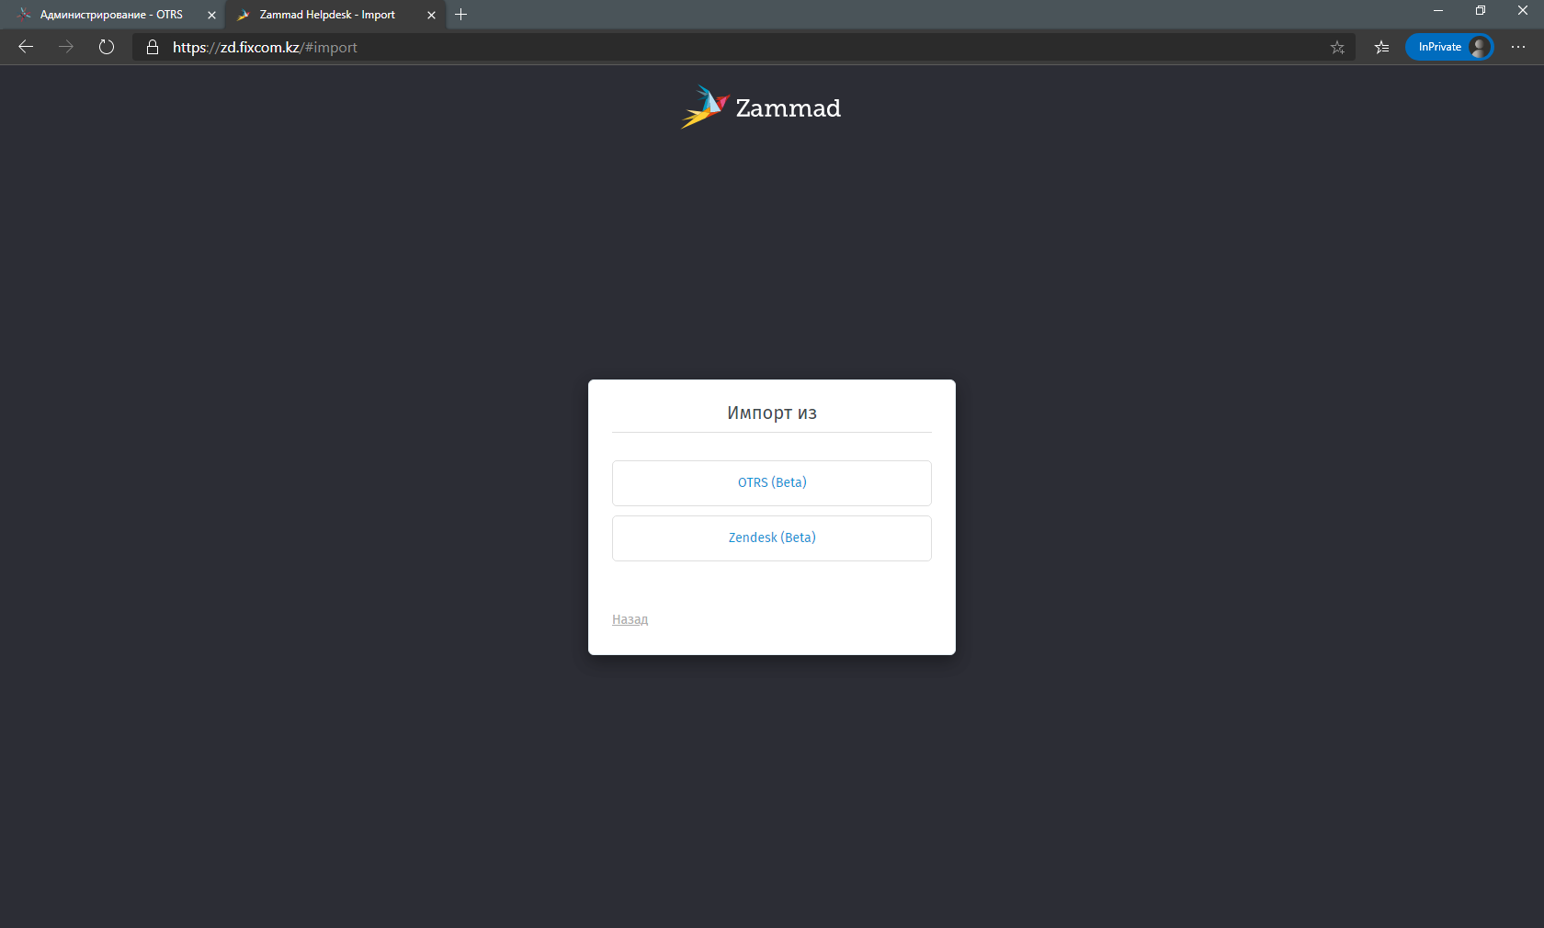Open the InPrivate profile button
The width and height of the screenshot is (1544, 928).
(x=1449, y=47)
